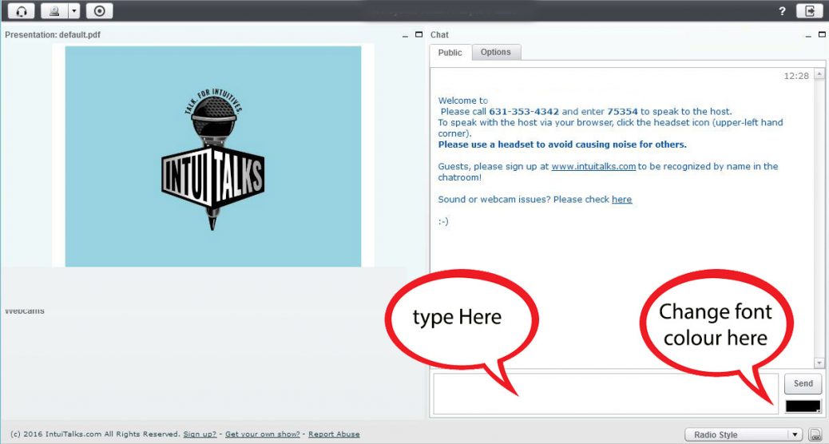This screenshot has width=829, height=444.
Task: Click the phone number 631-353-4342
Action: tap(524, 112)
